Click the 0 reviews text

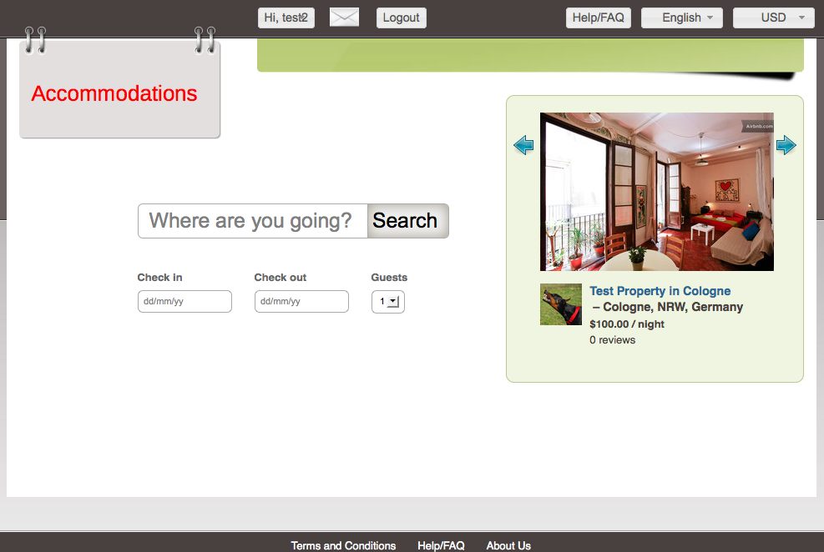click(x=612, y=340)
